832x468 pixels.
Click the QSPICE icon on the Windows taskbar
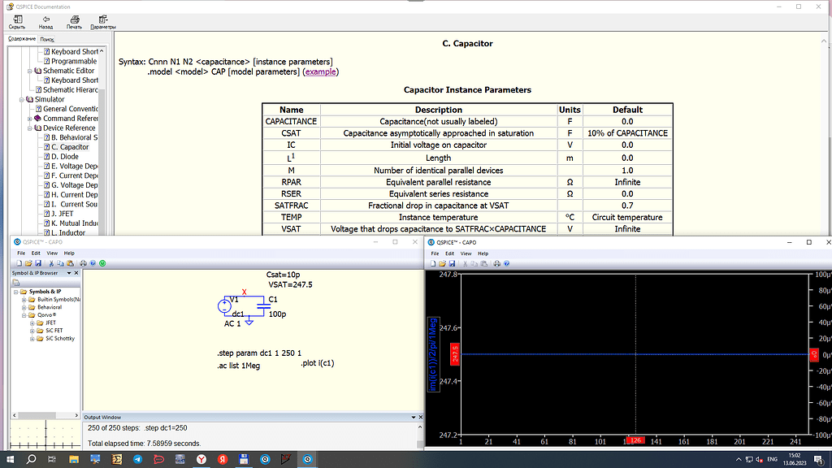[x=307, y=459]
